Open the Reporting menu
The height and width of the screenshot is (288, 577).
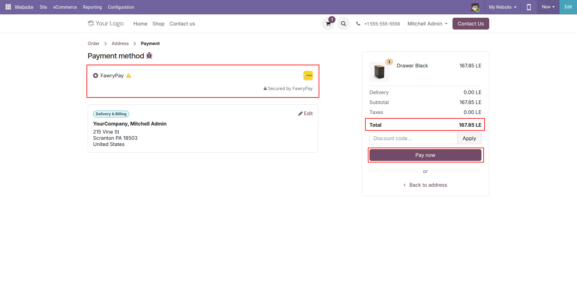(92, 7)
